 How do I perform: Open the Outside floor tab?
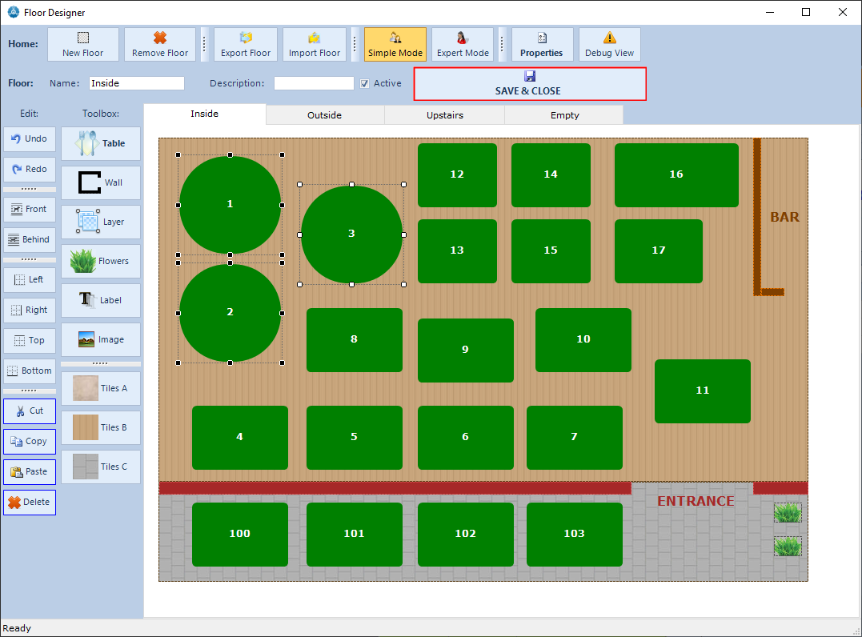[325, 115]
